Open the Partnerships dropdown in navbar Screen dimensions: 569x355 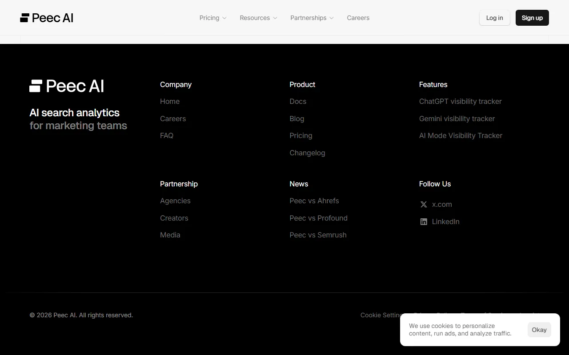pyautogui.click(x=312, y=18)
